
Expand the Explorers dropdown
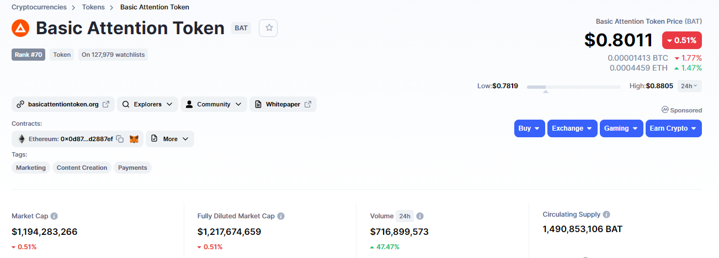point(147,104)
